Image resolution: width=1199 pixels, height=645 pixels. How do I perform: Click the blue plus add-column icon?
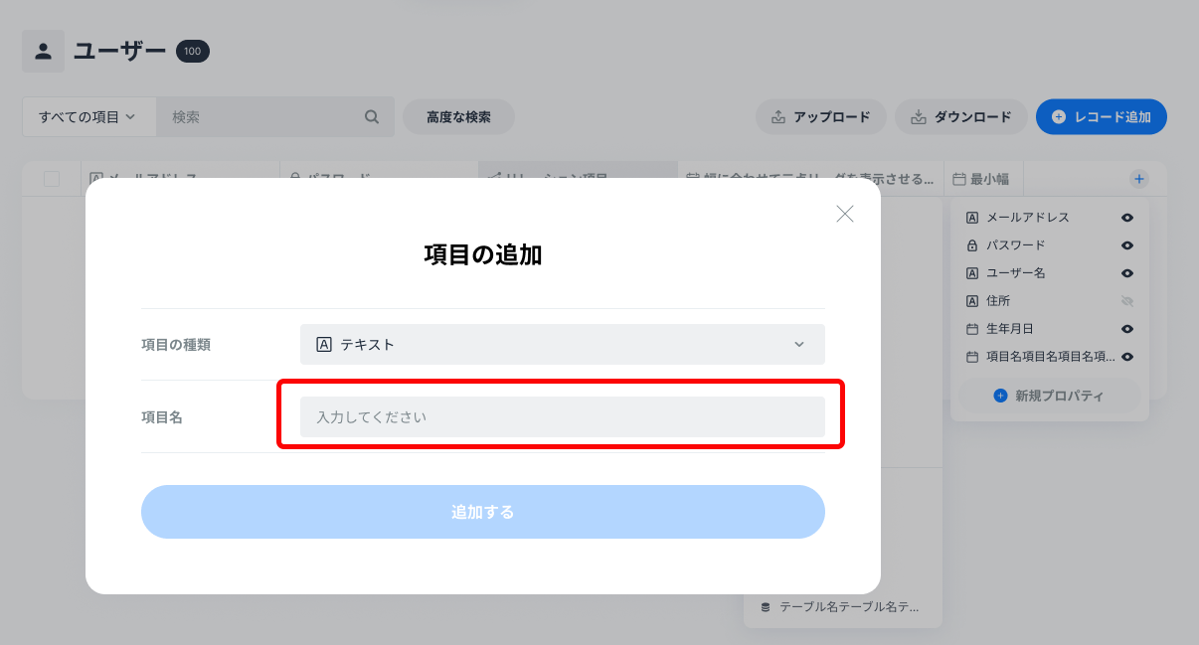click(x=1139, y=179)
